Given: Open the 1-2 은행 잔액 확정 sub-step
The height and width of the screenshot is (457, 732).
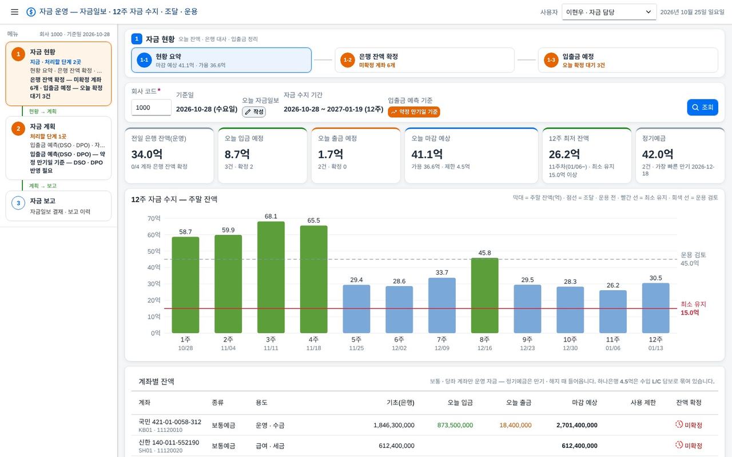Looking at the screenshot, I should point(425,60).
